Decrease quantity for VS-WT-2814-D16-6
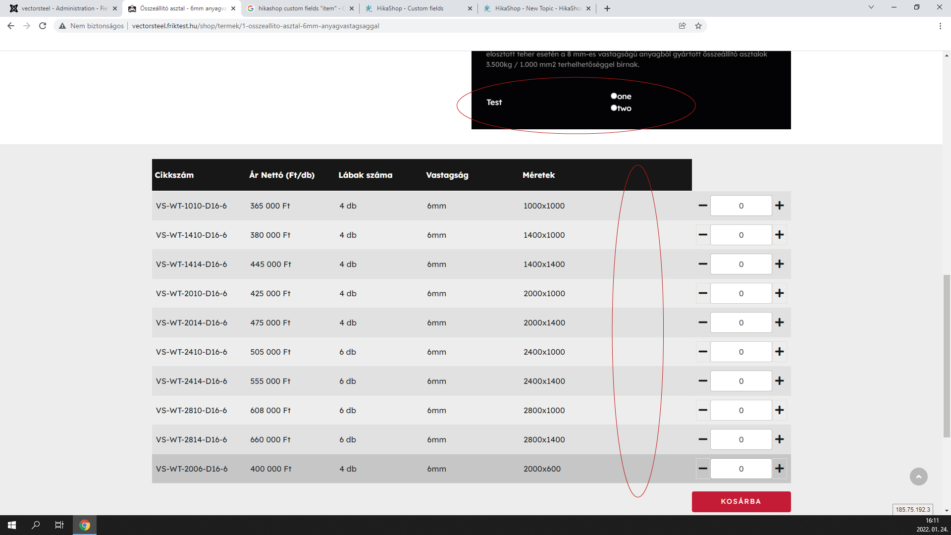Image resolution: width=951 pixels, height=535 pixels. [x=702, y=439]
